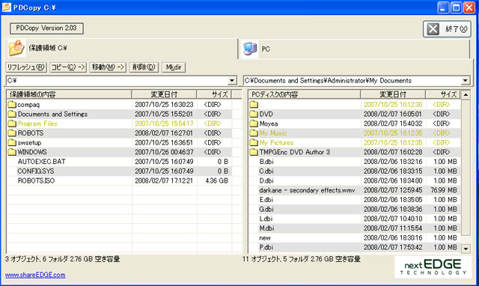Screen dimensions: 479x286
Task: Sort right pane by 変更日付 column
Action: pyautogui.click(x=393, y=94)
